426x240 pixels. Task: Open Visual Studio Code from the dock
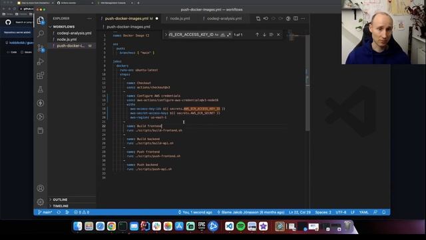pyautogui.click(x=229, y=226)
